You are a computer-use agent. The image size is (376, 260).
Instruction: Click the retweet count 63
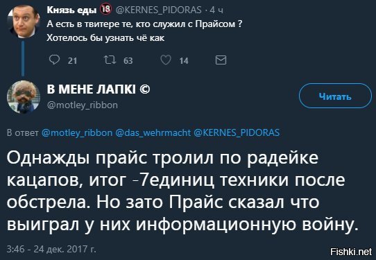(x=128, y=60)
